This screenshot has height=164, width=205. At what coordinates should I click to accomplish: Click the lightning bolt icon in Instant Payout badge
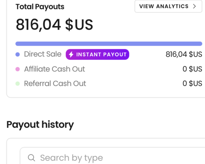pos(71,55)
